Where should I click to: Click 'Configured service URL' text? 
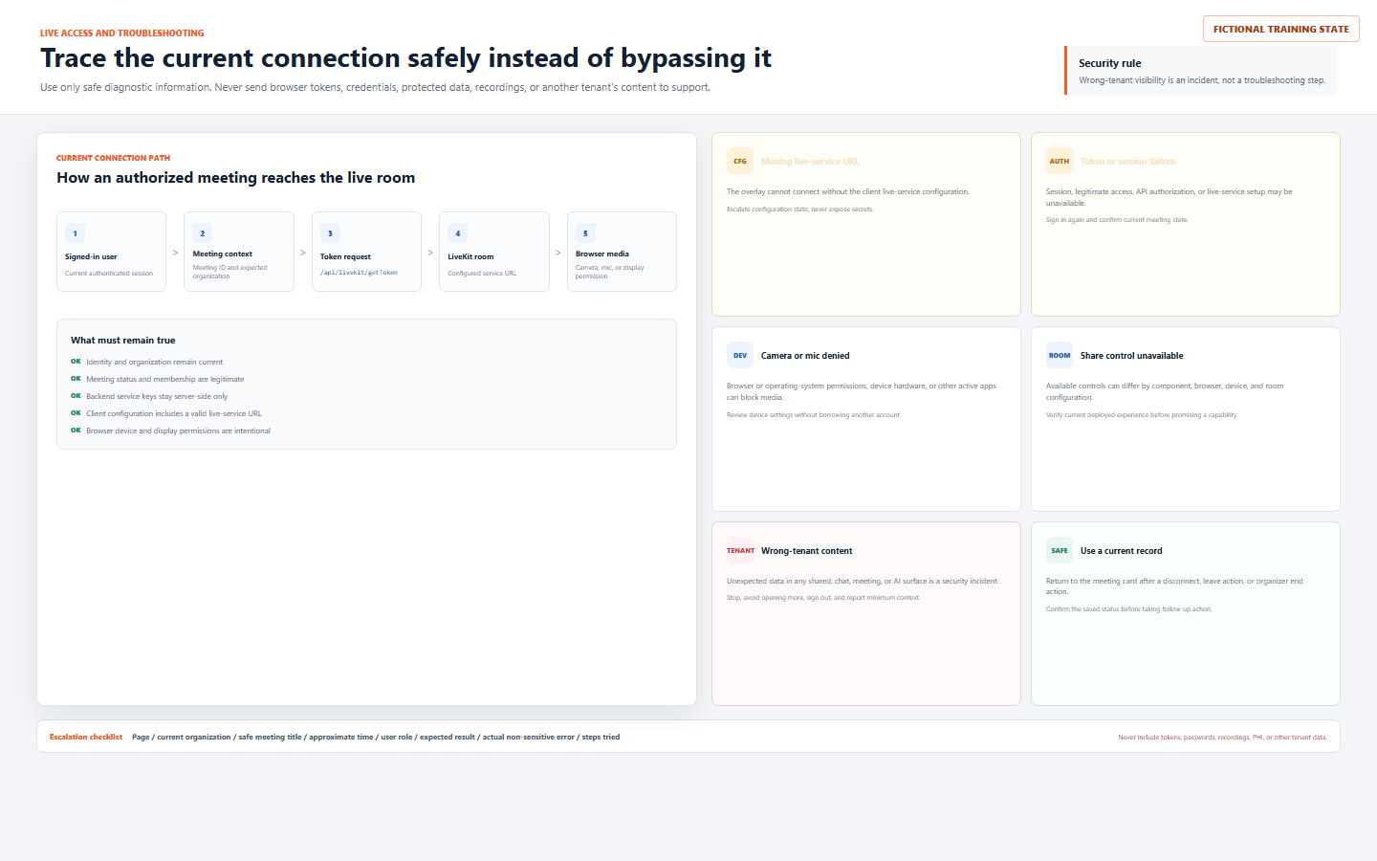[x=482, y=274]
